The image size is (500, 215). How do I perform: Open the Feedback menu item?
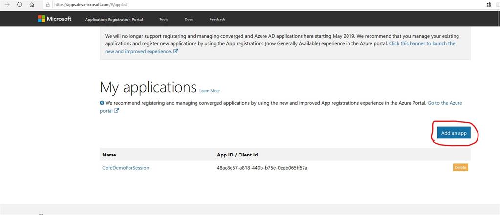pos(217,20)
